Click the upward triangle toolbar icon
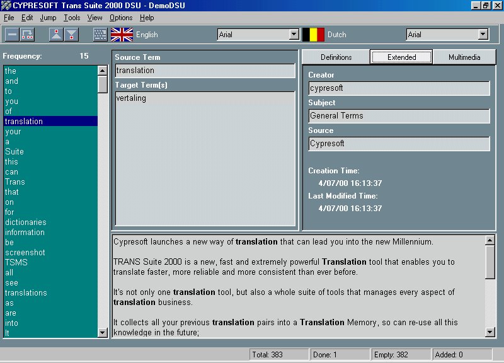 56,35
